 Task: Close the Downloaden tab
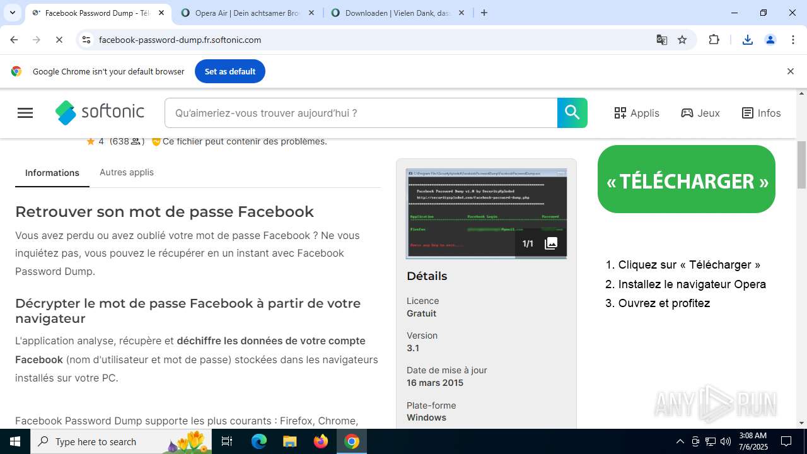click(462, 13)
